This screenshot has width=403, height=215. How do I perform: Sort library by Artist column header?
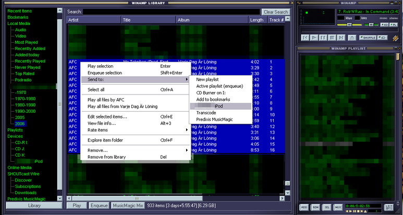(x=93, y=20)
